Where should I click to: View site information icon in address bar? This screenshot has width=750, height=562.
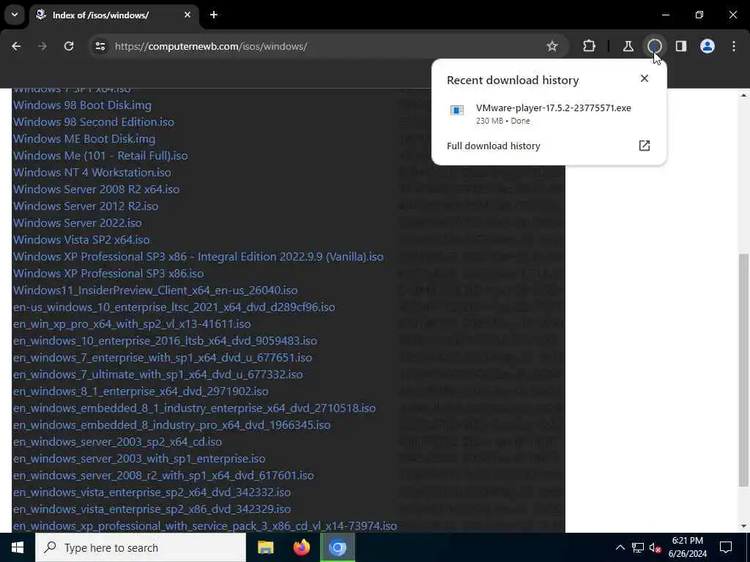click(x=100, y=46)
